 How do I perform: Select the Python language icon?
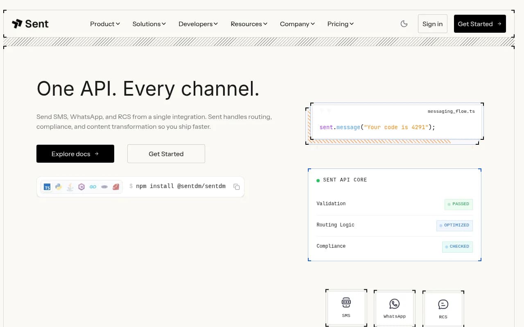click(x=59, y=187)
